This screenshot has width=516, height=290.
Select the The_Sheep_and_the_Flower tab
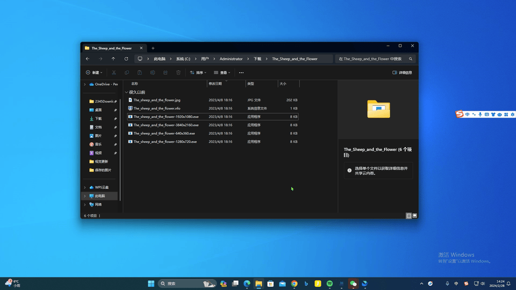pos(112,48)
